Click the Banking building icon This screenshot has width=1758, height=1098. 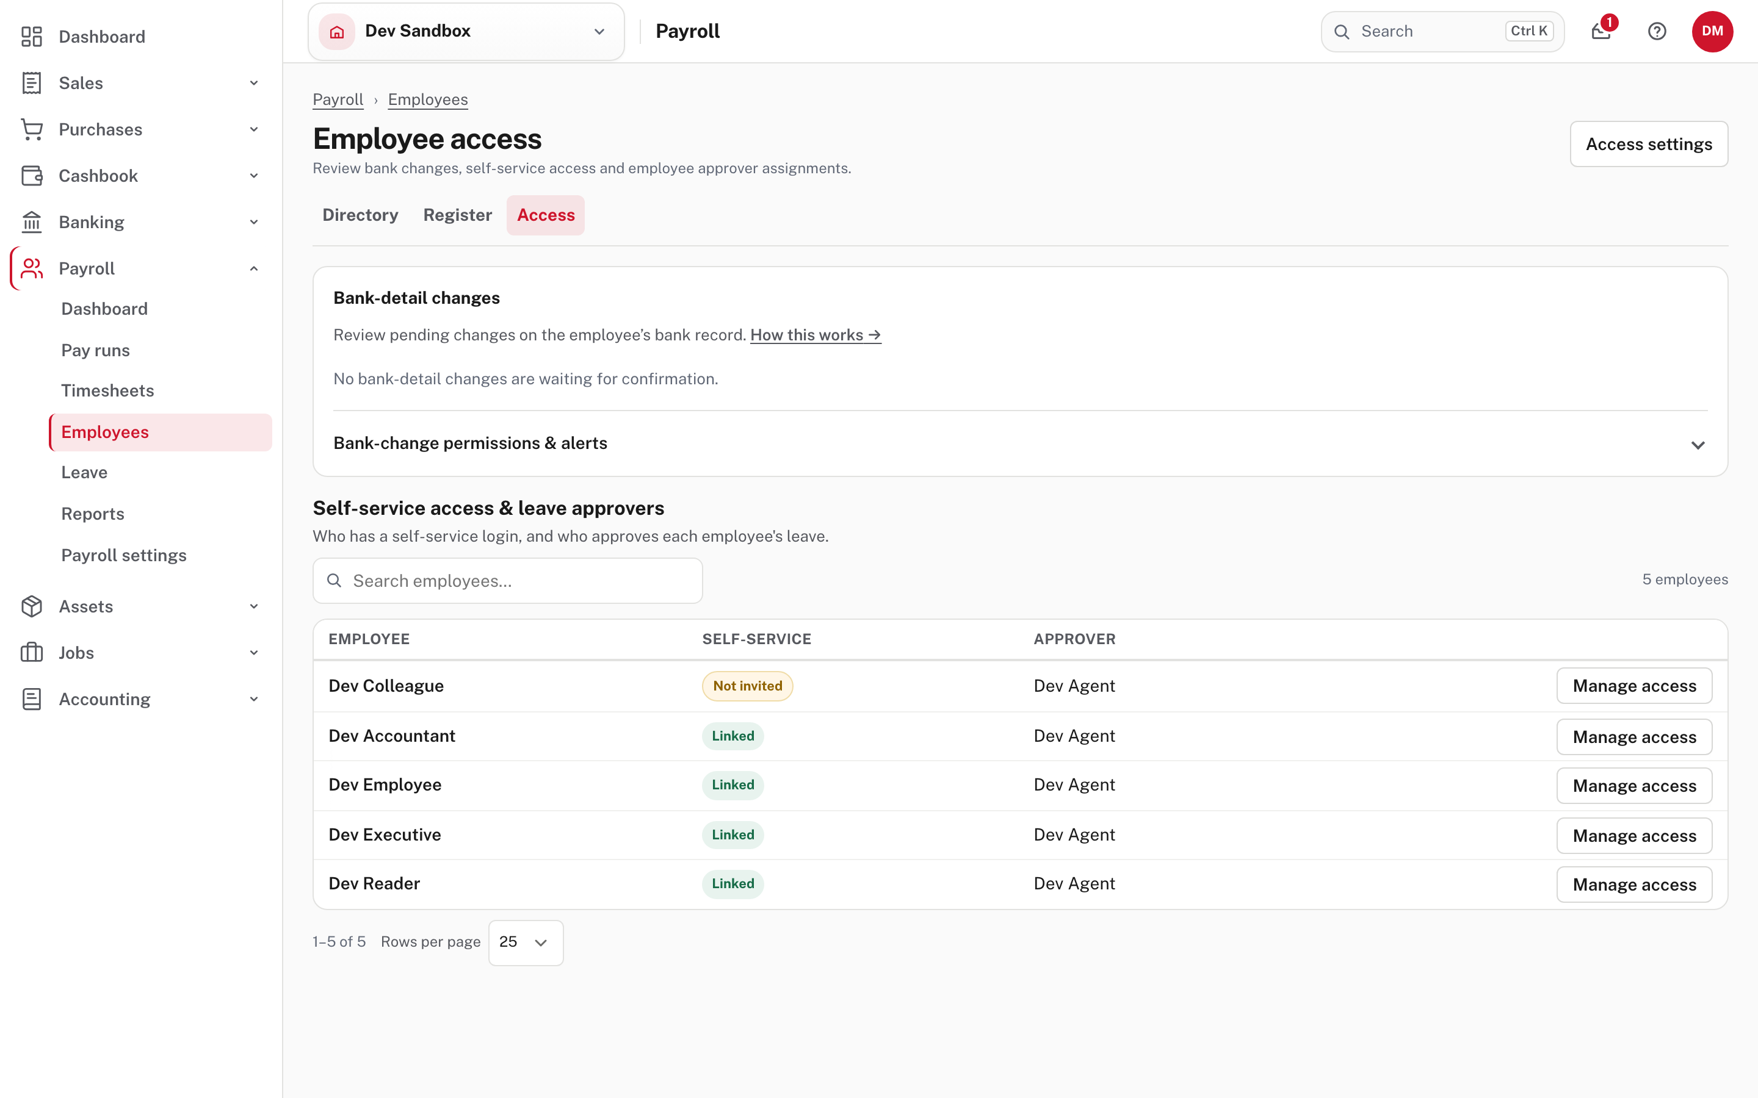[x=31, y=222]
